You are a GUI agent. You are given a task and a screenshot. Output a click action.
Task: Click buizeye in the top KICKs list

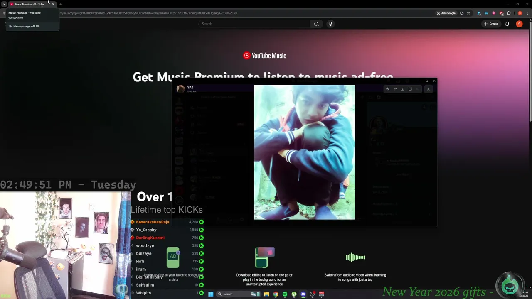167,253
